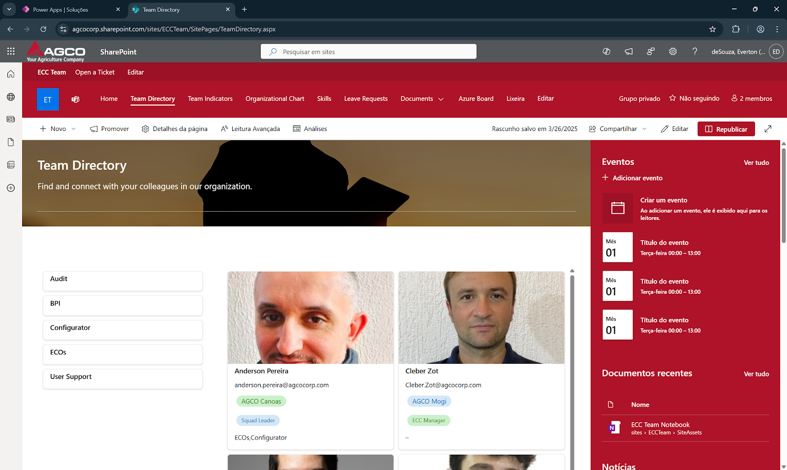Open the Lixeira navigation item
Screen dimensions: 787x470
[515, 98]
